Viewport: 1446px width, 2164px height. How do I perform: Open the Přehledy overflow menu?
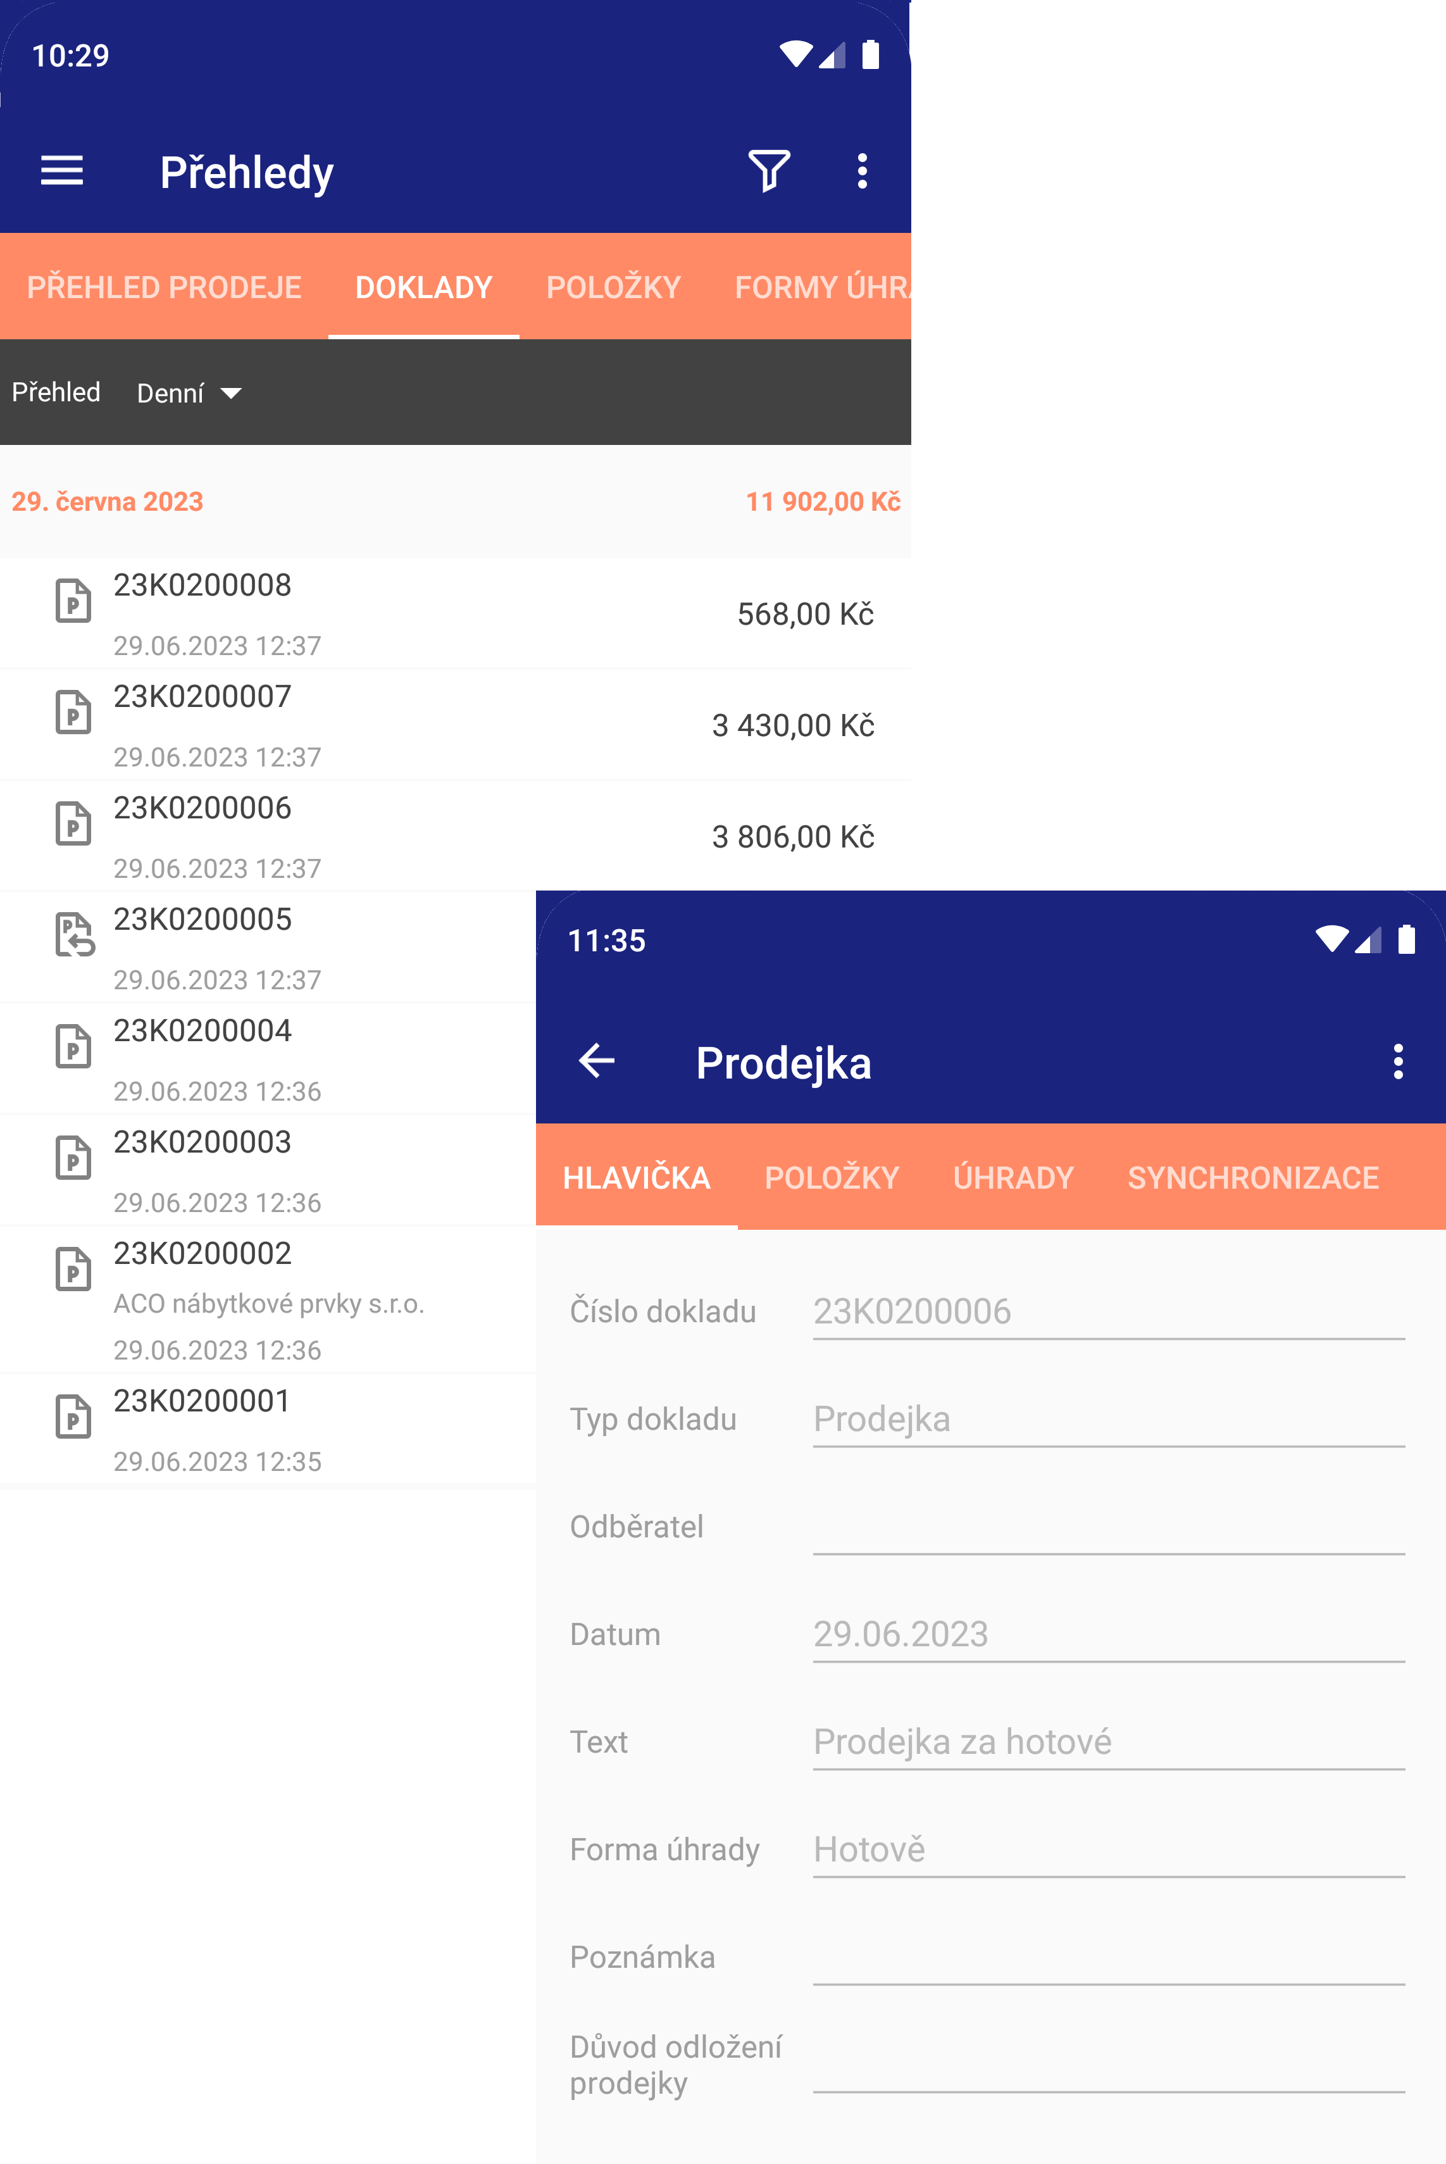tap(861, 172)
